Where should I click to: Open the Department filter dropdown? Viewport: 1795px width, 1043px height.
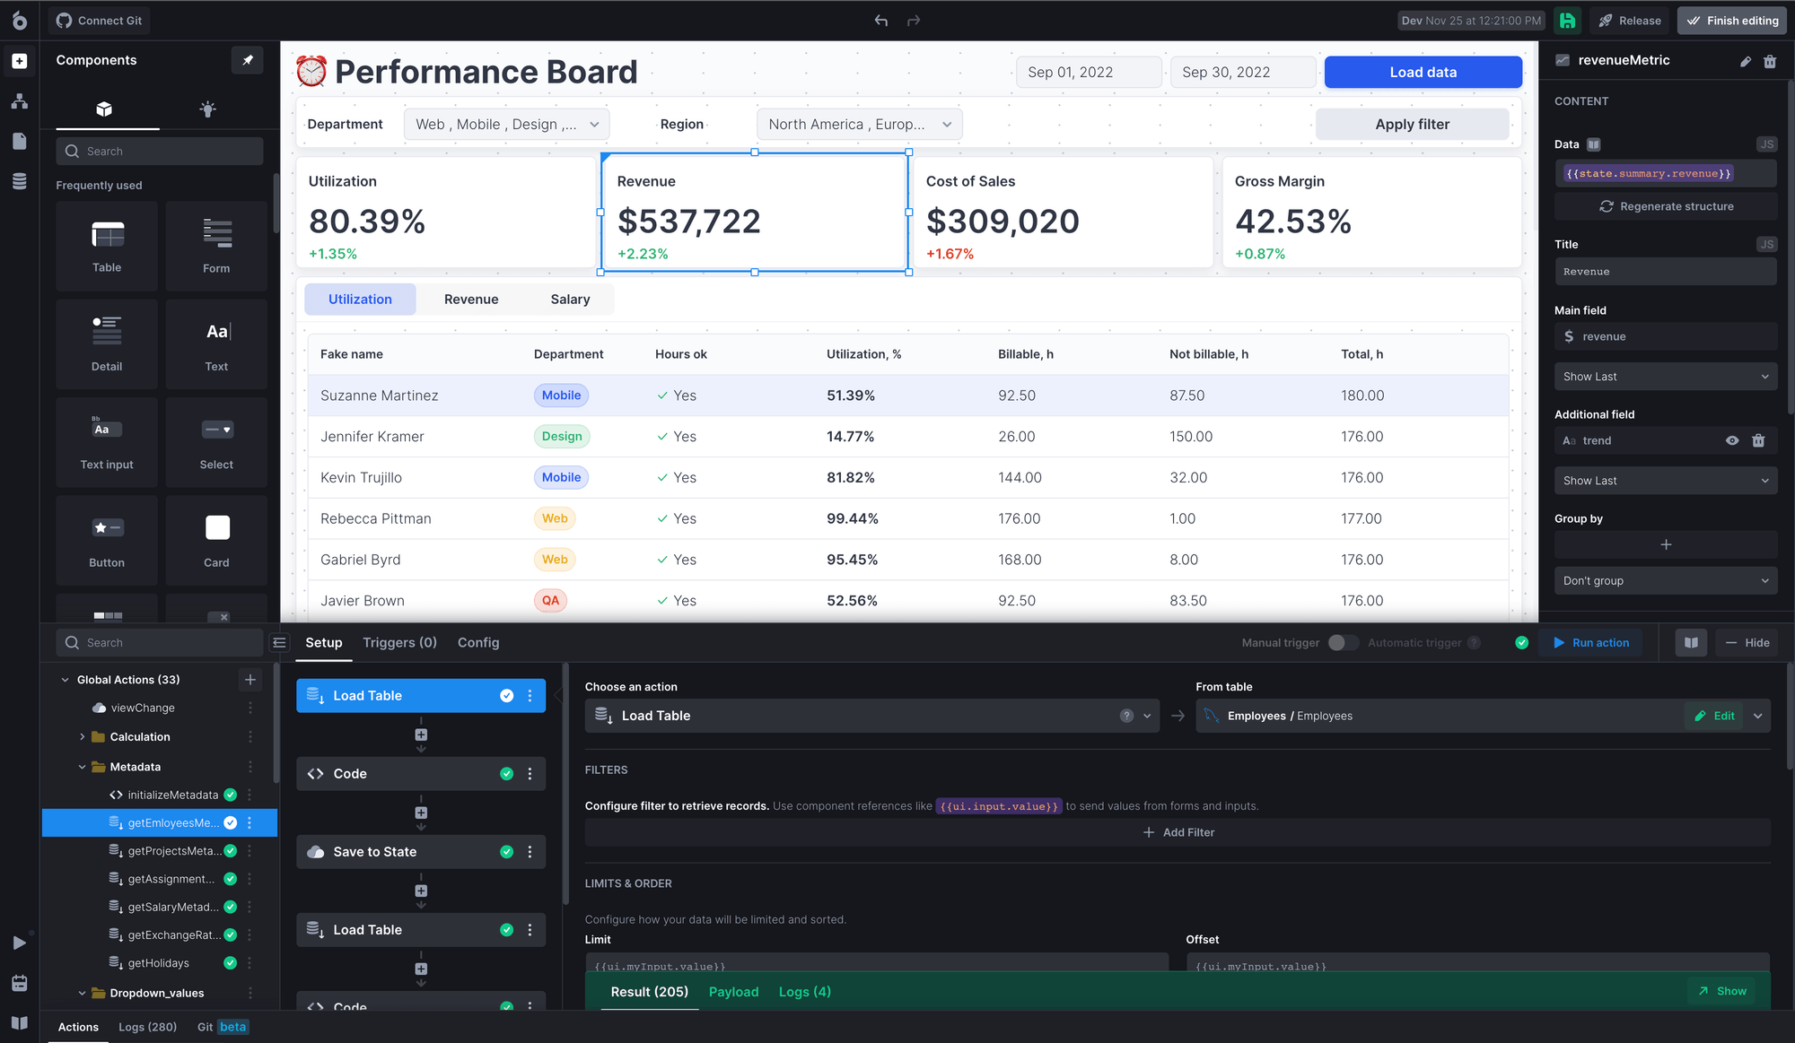coord(505,124)
